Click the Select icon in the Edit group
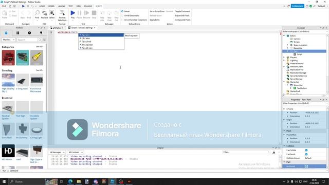This screenshot has width=329, height=185. point(52,13)
